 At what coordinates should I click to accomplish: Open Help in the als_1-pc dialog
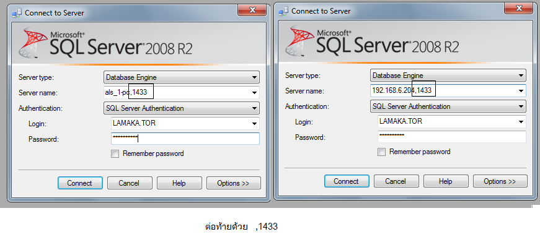(x=179, y=183)
